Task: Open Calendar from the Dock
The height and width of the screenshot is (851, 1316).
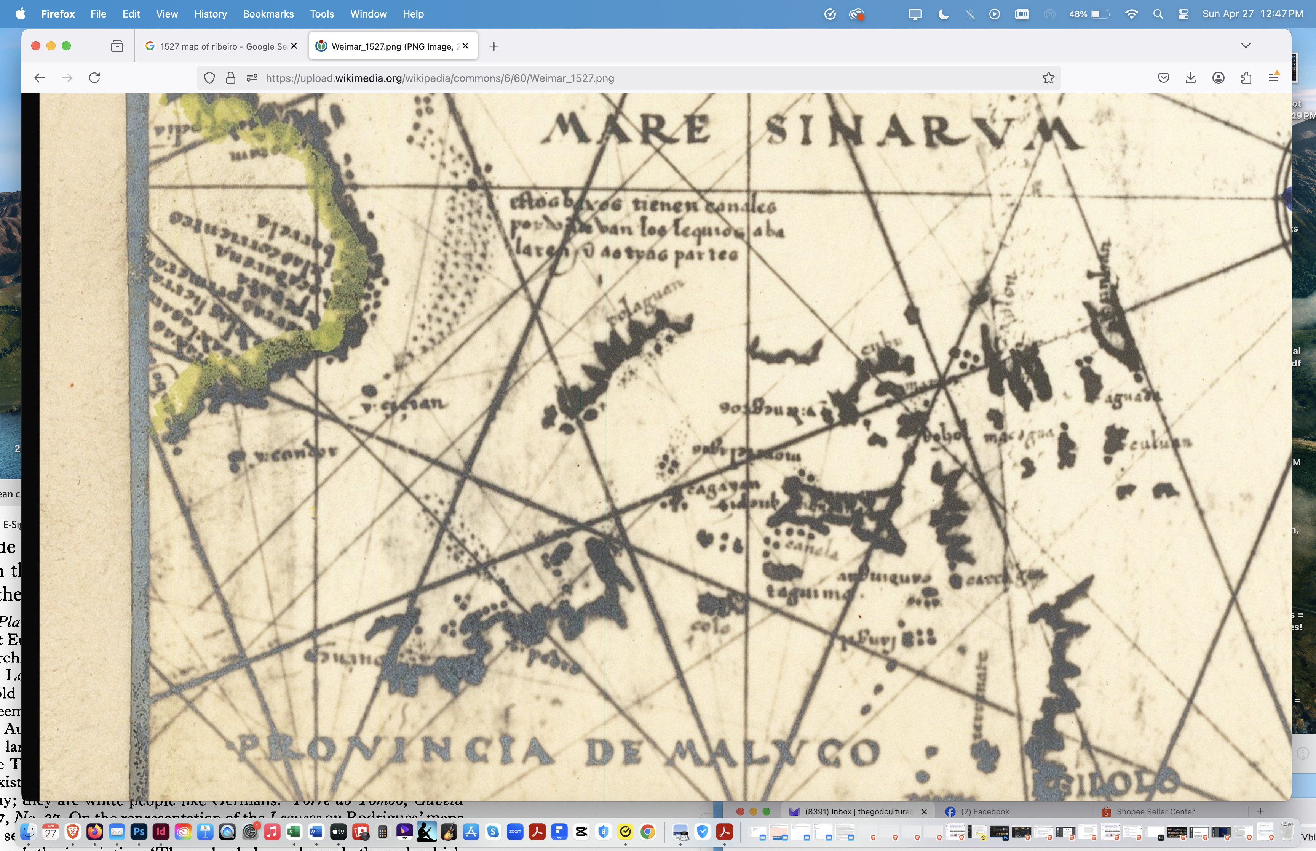Action: (x=50, y=832)
